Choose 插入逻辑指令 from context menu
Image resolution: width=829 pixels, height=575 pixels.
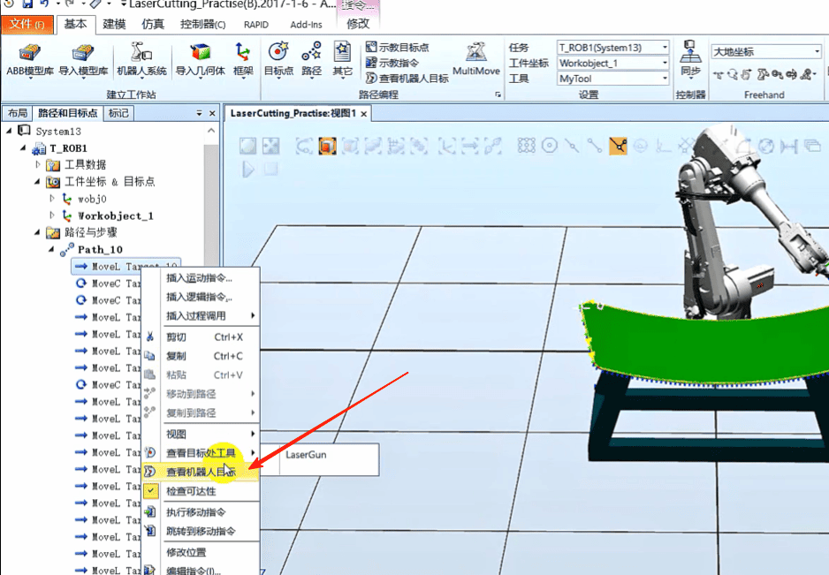pyautogui.click(x=201, y=297)
